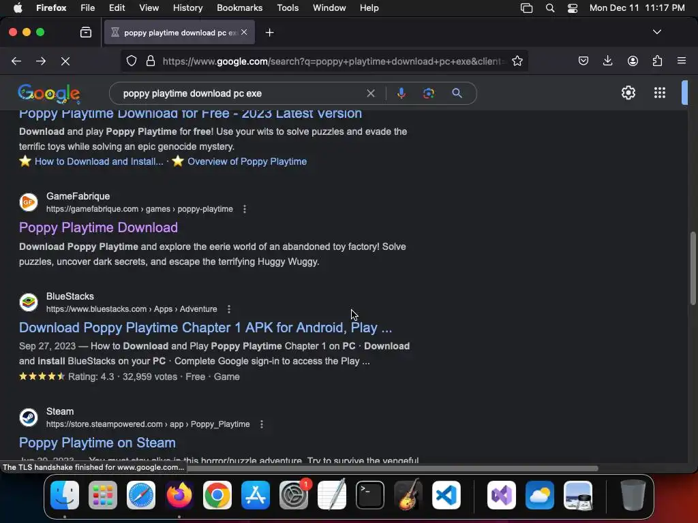
Task: Select the poppy playtime download tab
Action: [179, 33]
